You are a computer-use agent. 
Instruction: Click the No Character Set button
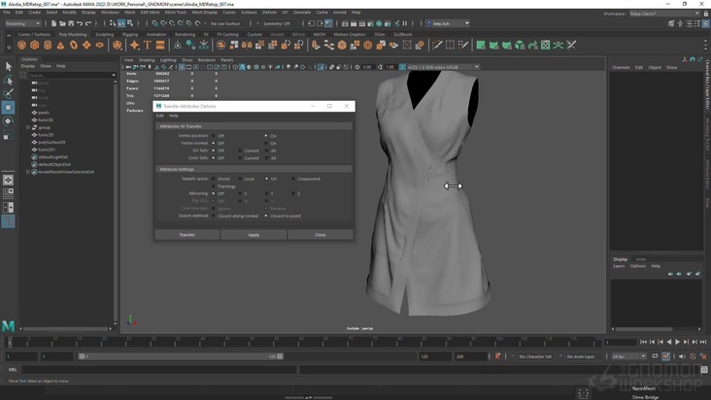pyautogui.click(x=535, y=356)
